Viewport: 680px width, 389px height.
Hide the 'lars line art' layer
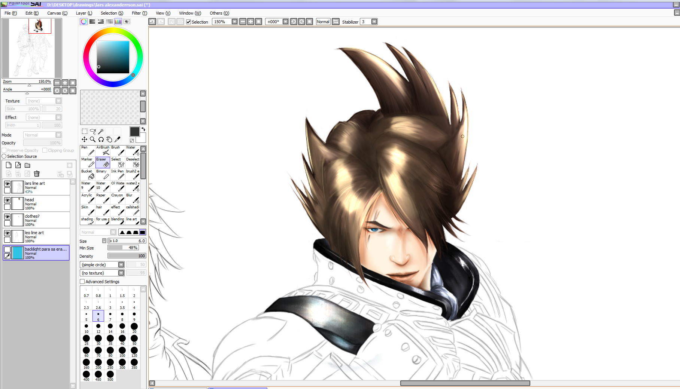[7, 184]
